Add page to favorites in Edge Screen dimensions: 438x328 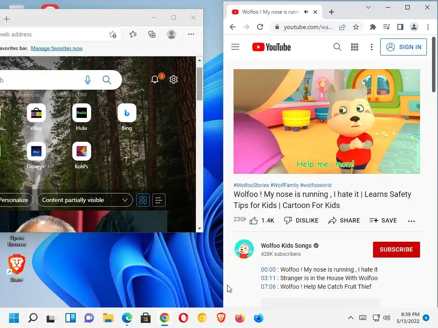coord(112,34)
